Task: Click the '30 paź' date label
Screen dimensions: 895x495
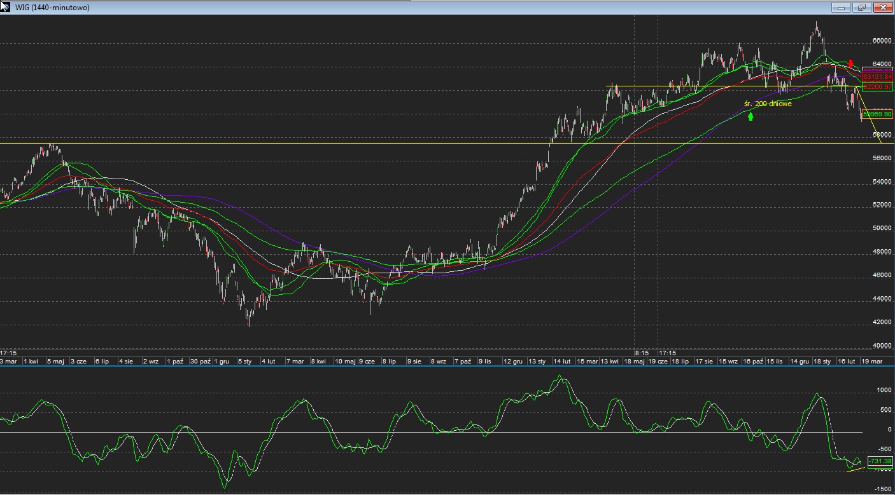Action: click(x=200, y=361)
